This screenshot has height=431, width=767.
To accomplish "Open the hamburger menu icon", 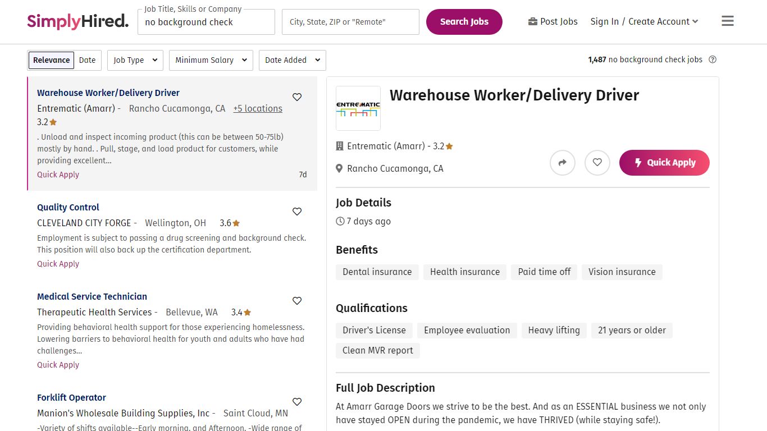I will (x=728, y=21).
